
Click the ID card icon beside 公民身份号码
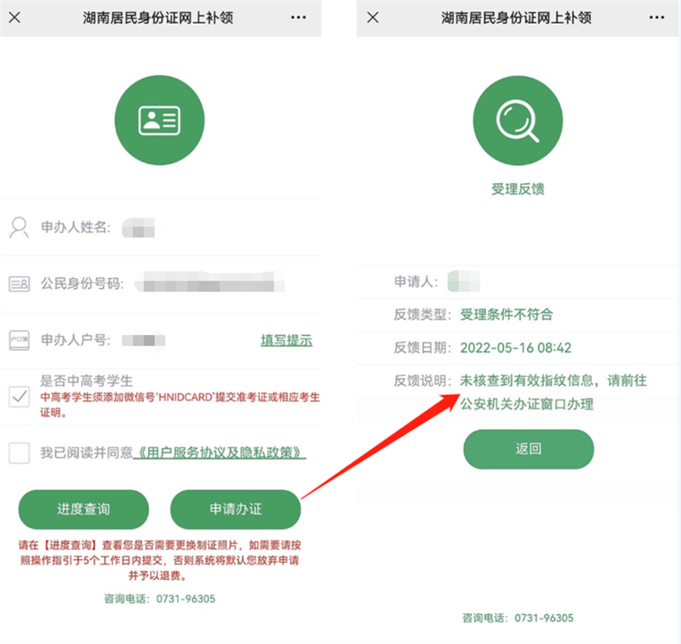click(19, 284)
